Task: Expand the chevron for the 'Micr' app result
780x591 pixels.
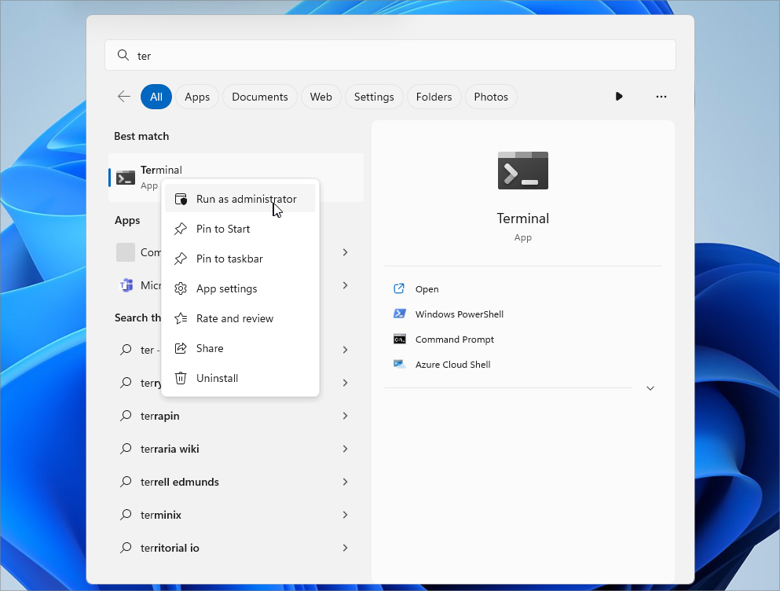Action: point(345,285)
